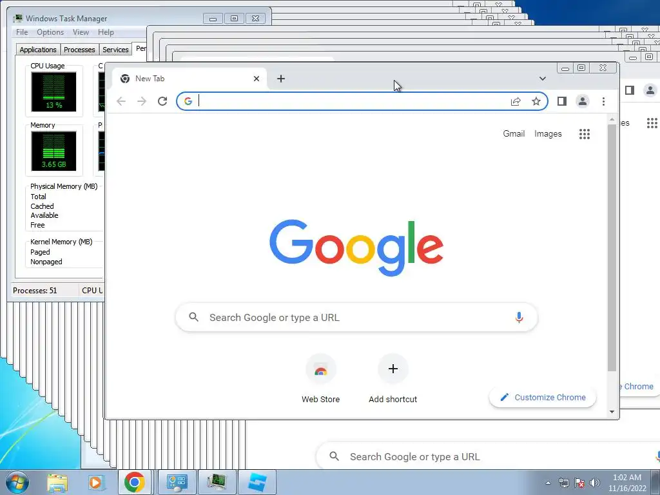This screenshot has width=660, height=495.
Task: Click the side panel icon in background Chrome window
Action: (630, 90)
